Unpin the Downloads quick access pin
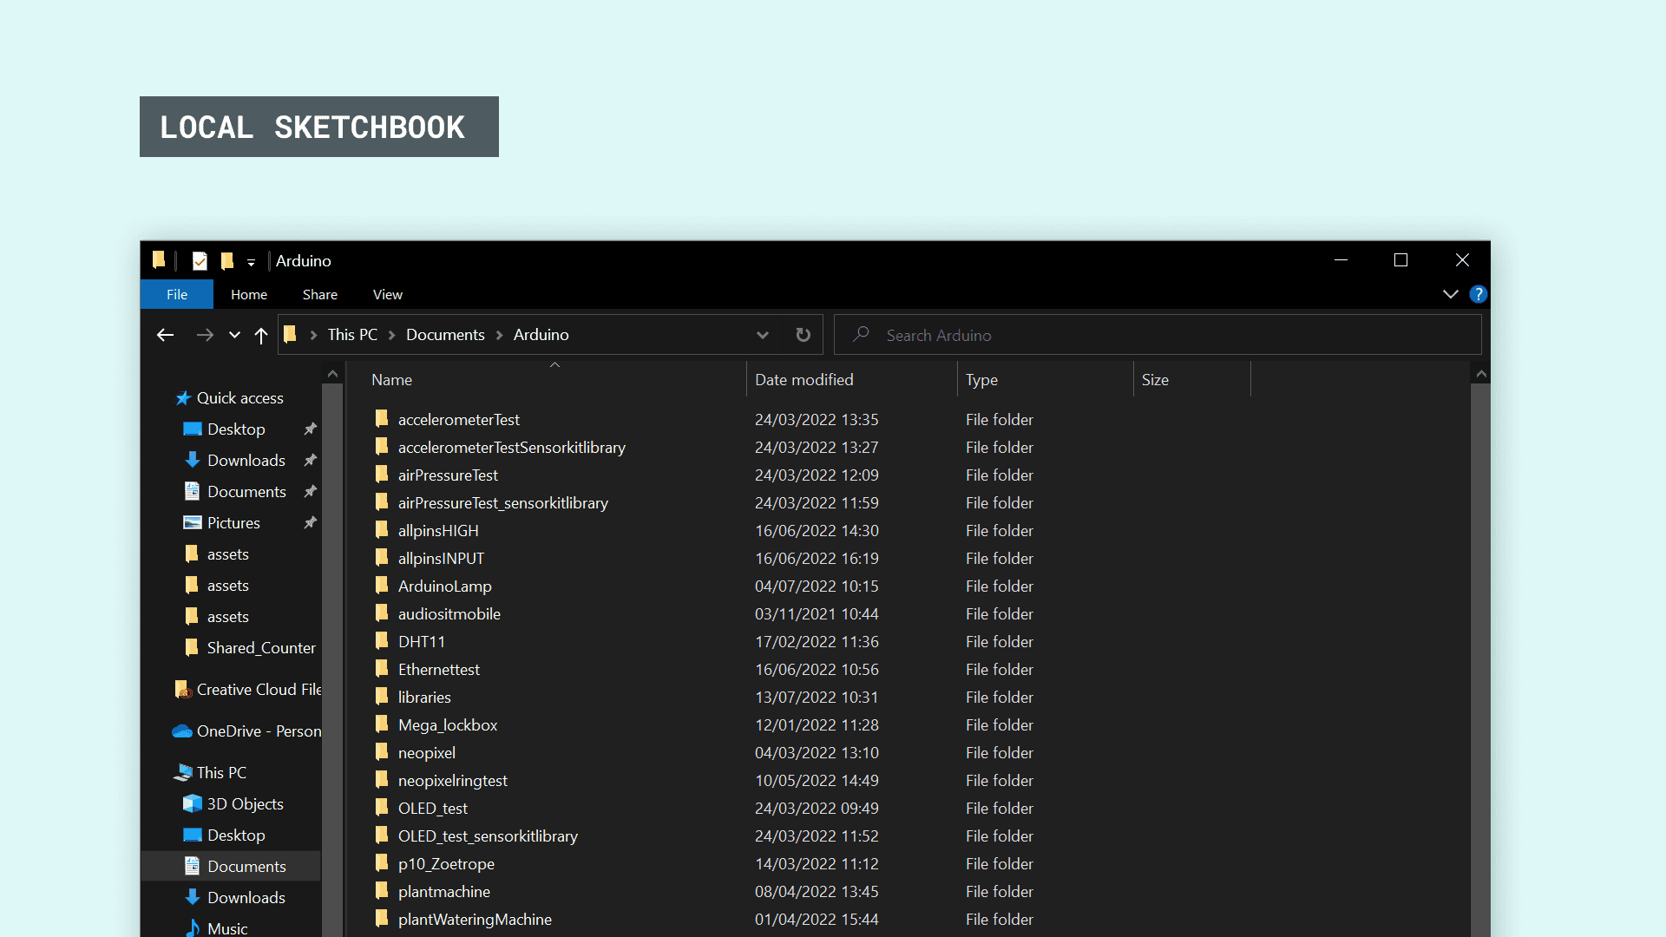The height and width of the screenshot is (937, 1666). 310,461
